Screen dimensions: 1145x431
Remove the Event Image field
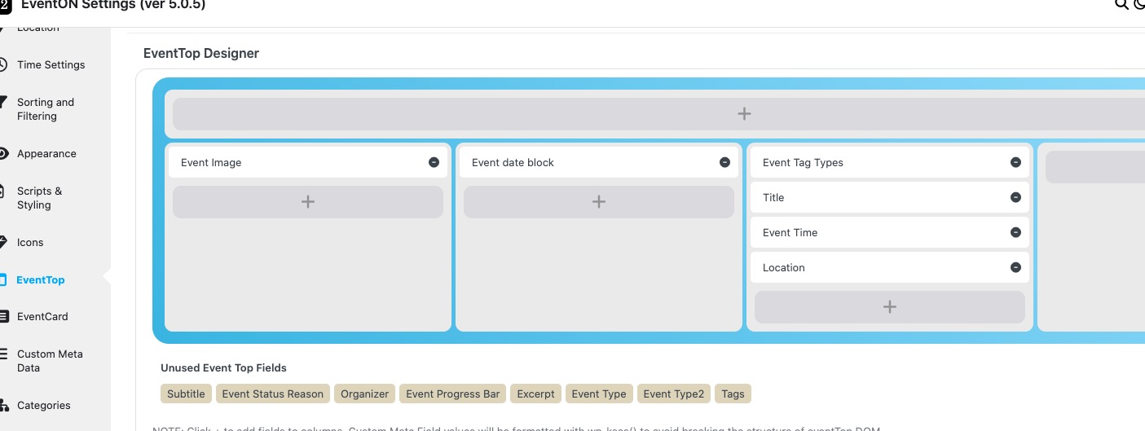tap(434, 162)
